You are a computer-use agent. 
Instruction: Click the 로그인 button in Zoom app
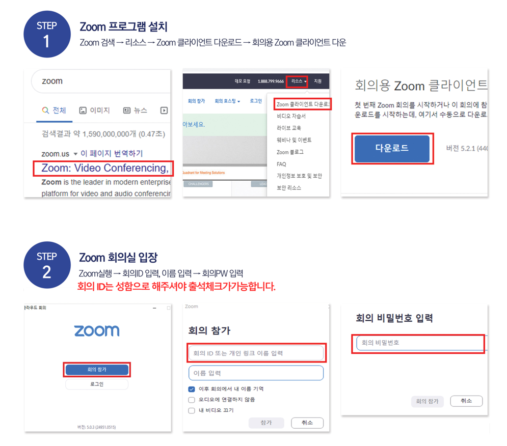[x=97, y=384]
